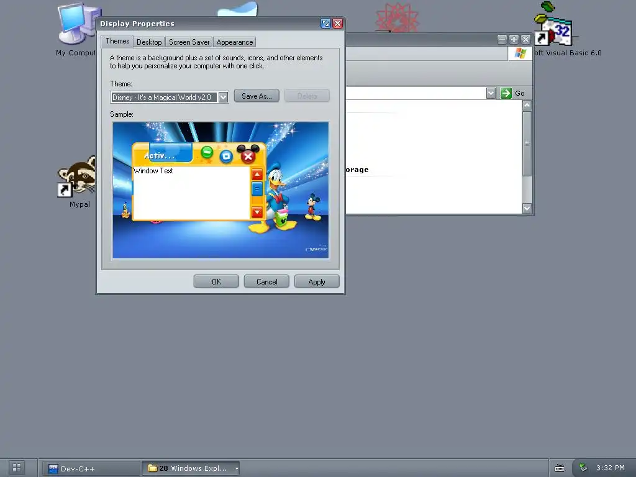Open the Appearance tab
This screenshot has height=477, width=636.
(234, 42)
